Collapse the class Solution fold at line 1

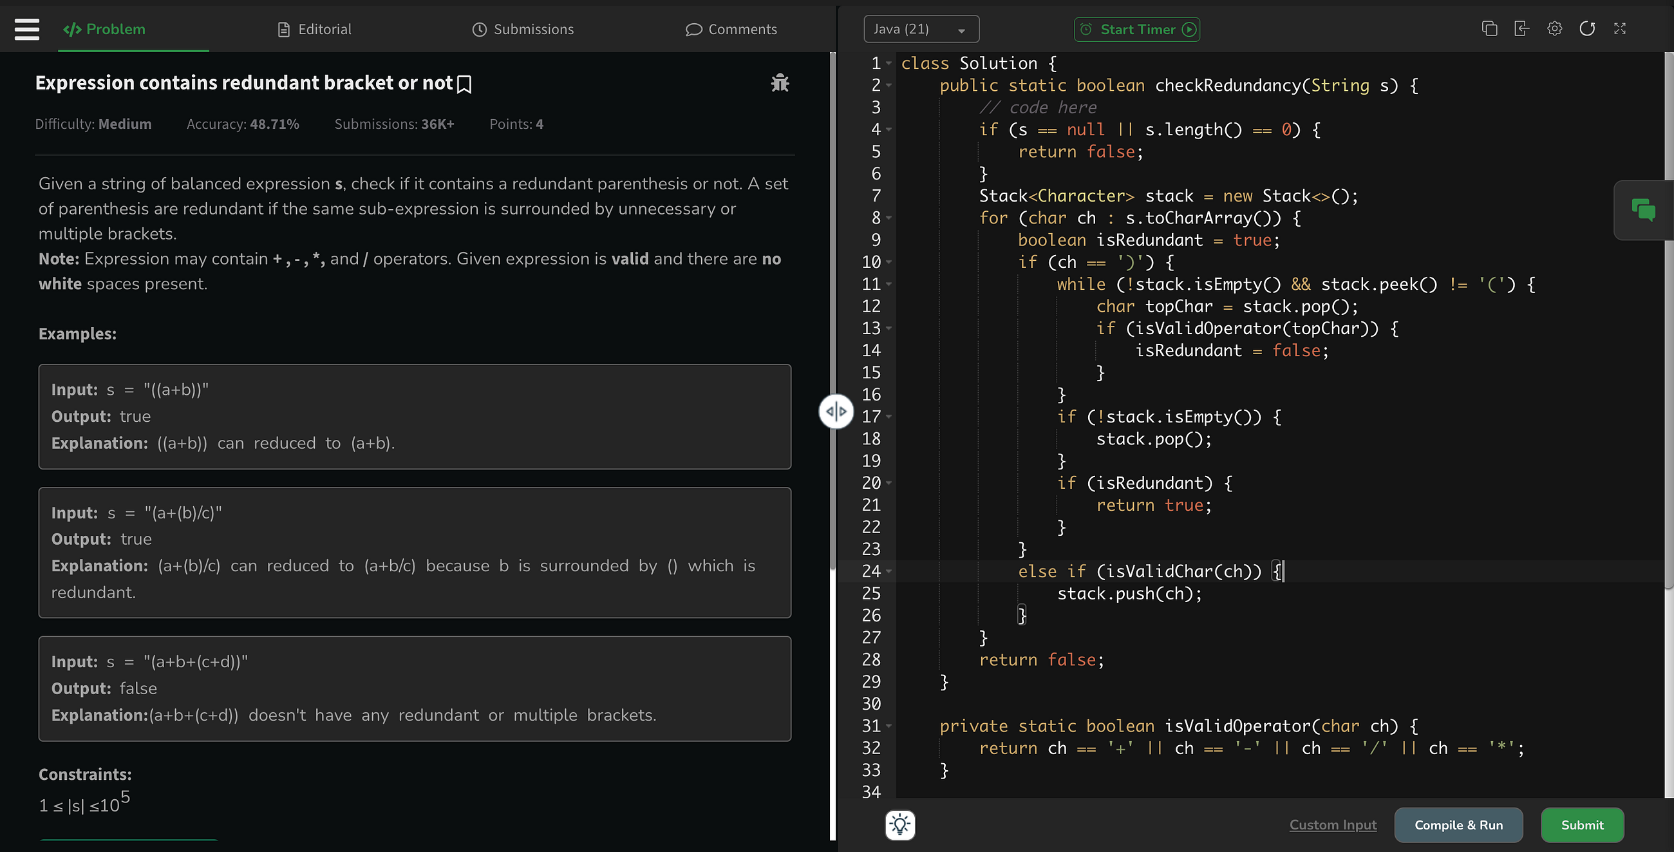click(889, 63)
